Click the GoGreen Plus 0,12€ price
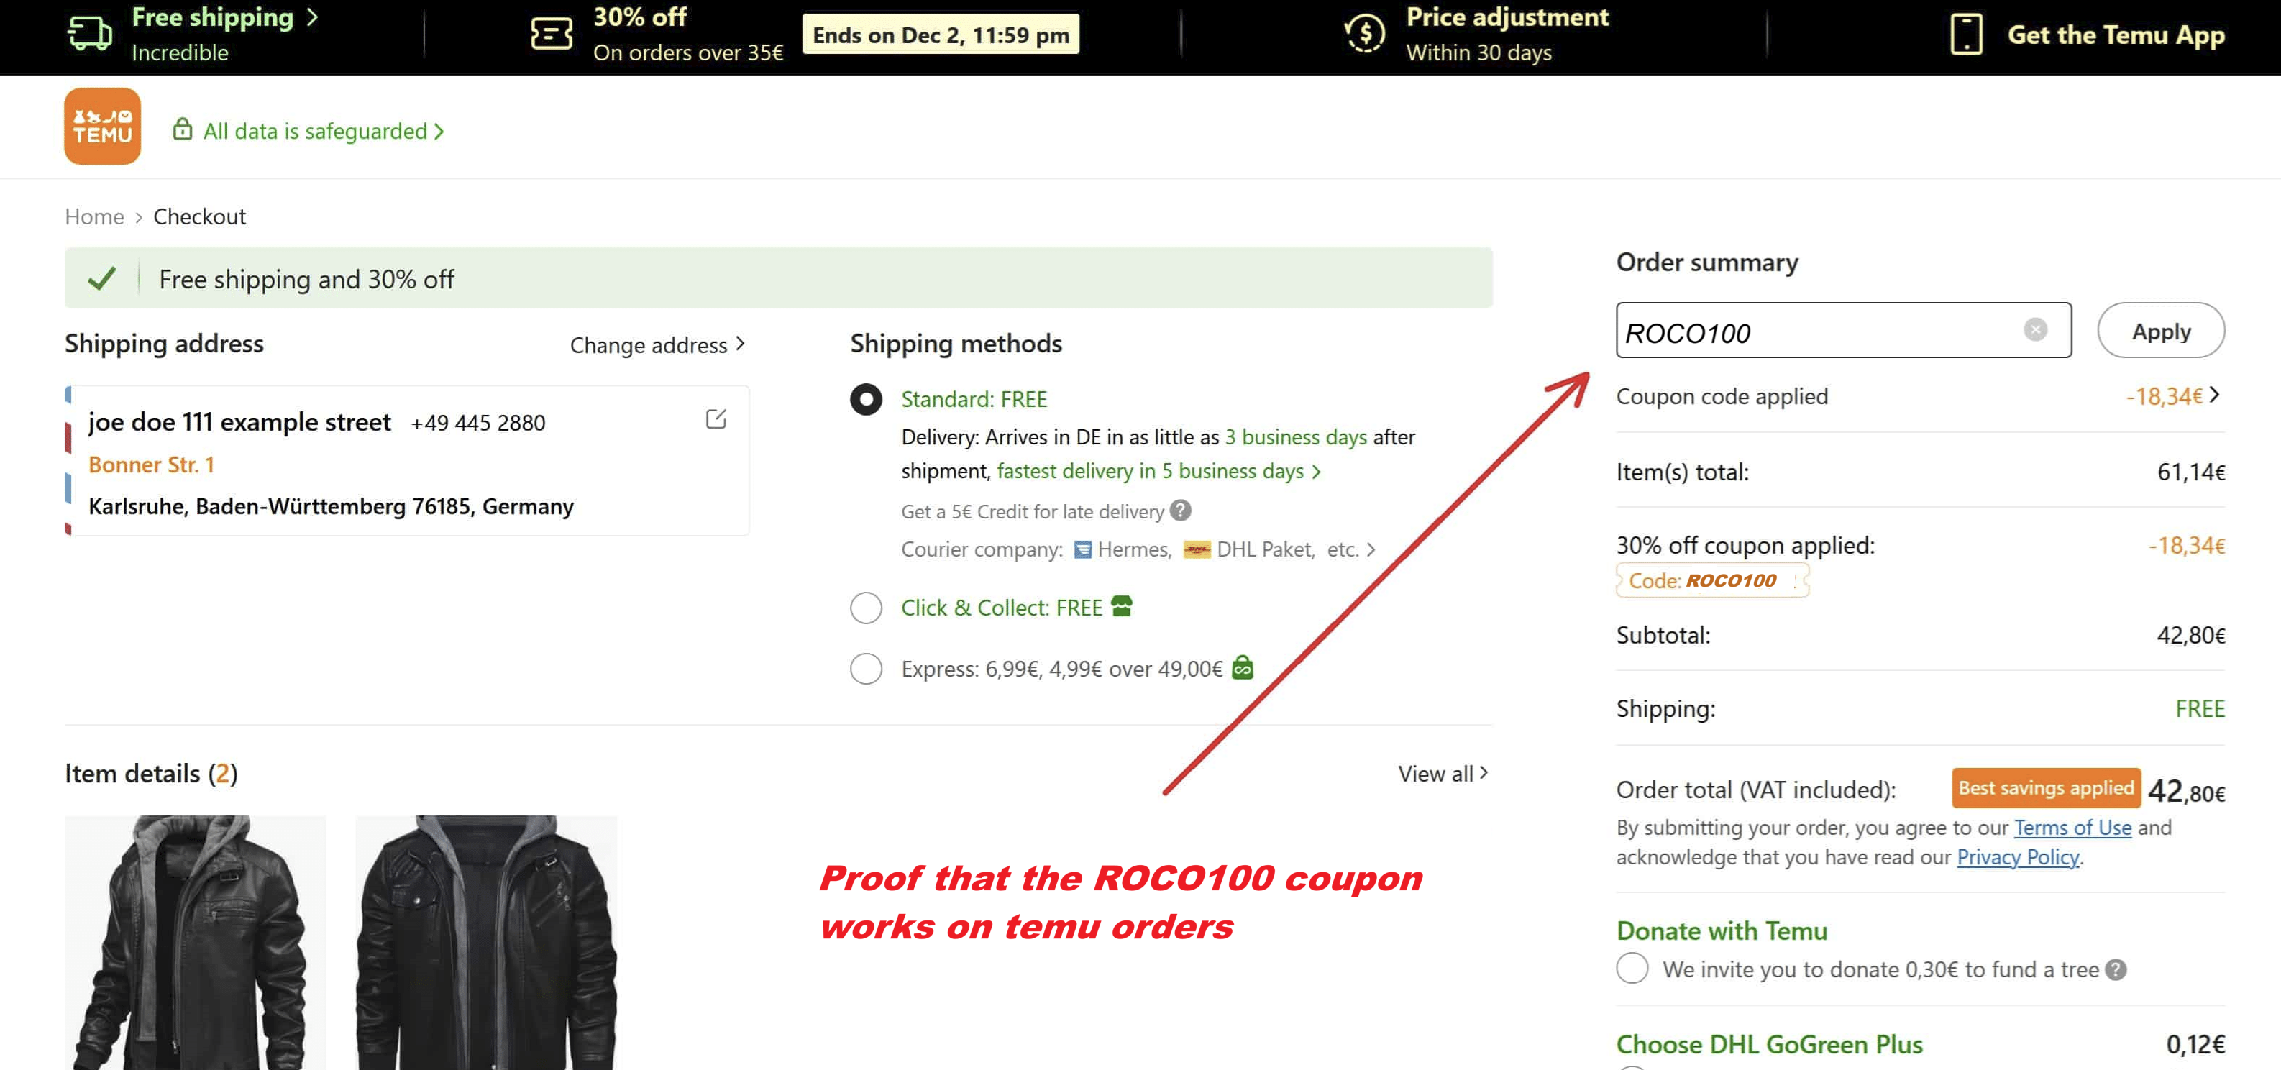 point(2195,1044)
